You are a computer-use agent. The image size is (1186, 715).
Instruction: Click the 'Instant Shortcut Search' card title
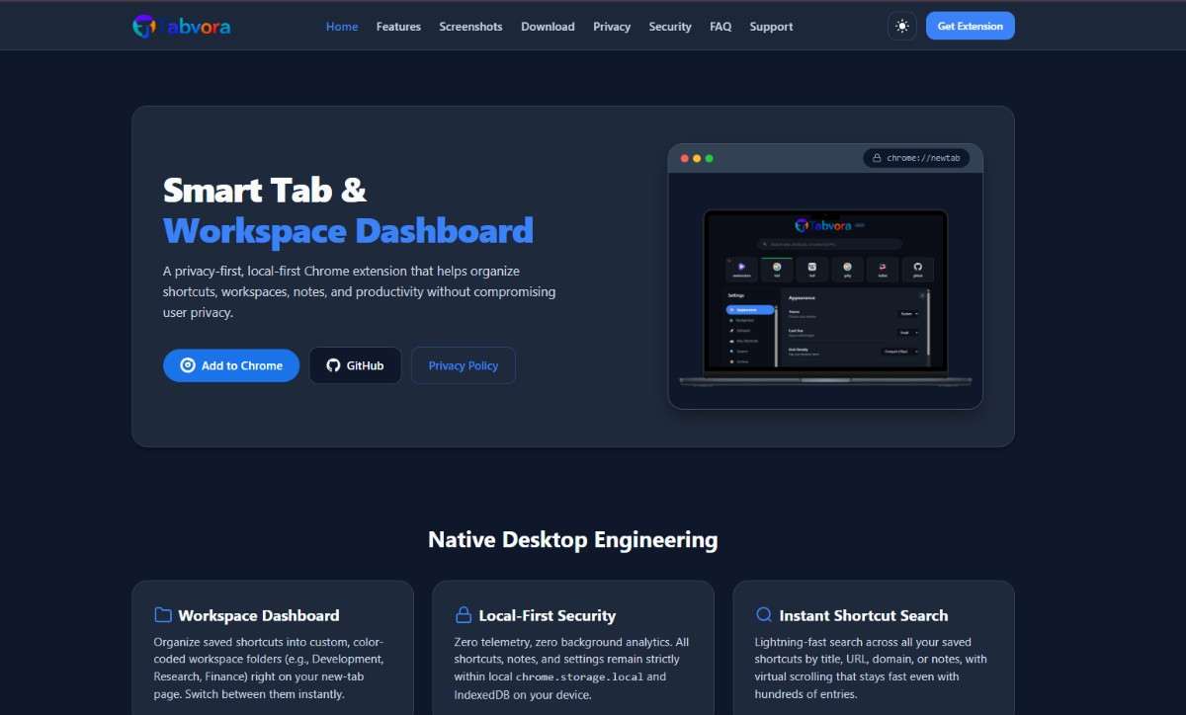864,615
